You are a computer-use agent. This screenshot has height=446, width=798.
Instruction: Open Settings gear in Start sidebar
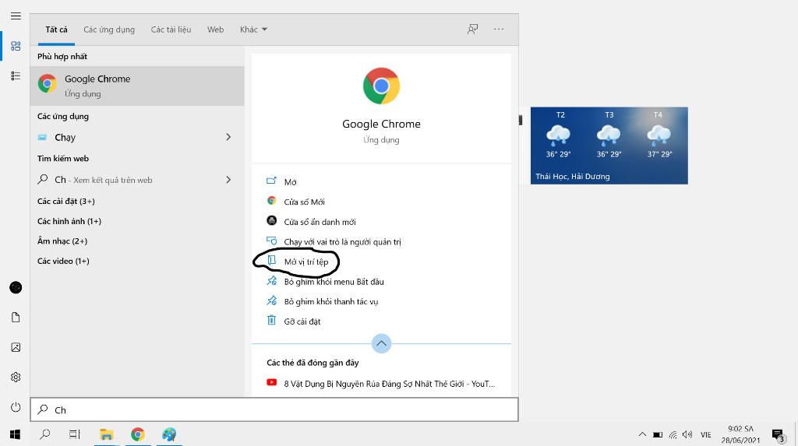[x=16, y=378]
